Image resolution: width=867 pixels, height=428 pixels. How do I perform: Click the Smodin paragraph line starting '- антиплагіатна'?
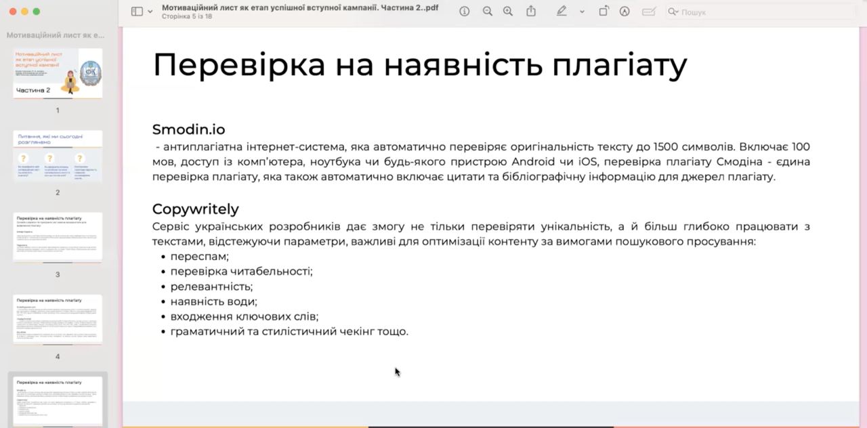coord(482,147)
